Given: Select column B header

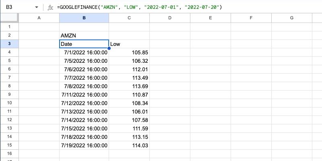Looking at the screenshot, I should (84, 18).
